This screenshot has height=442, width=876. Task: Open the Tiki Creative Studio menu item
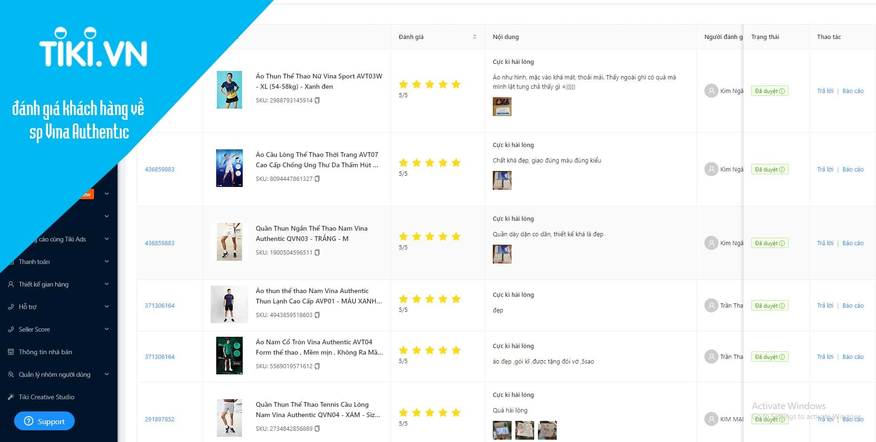[47, 397]
